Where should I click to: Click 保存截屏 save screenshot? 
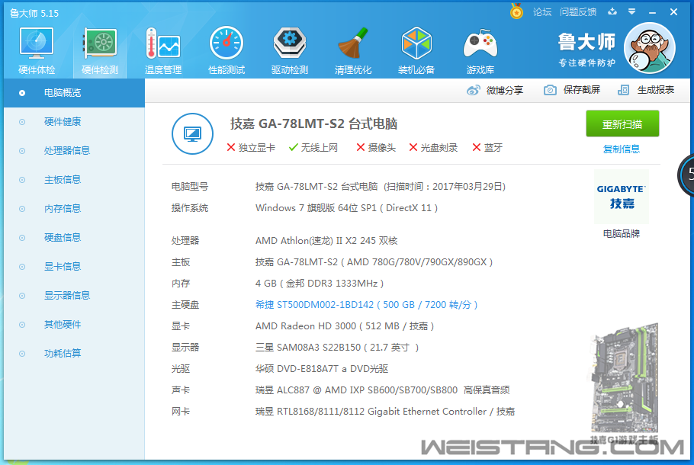click(582, 90)
